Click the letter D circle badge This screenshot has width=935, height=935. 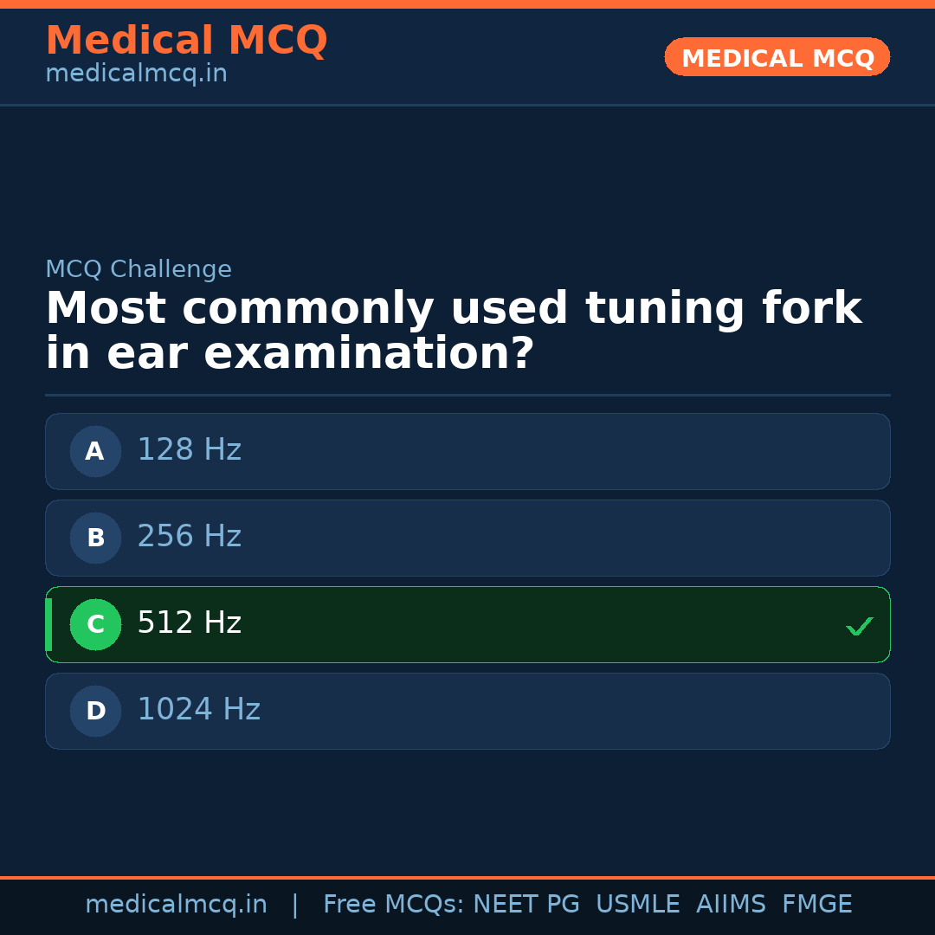click(95, 711)
